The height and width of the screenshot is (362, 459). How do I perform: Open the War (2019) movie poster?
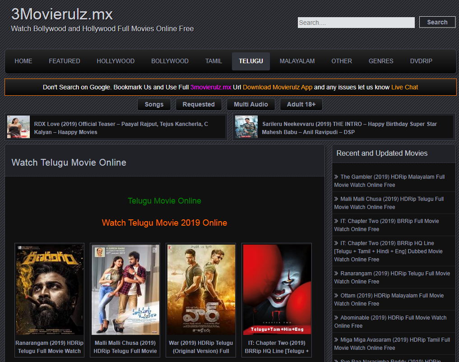[201, 290]
